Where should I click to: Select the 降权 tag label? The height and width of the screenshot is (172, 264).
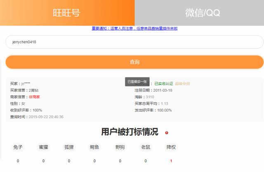click(171, 147)
